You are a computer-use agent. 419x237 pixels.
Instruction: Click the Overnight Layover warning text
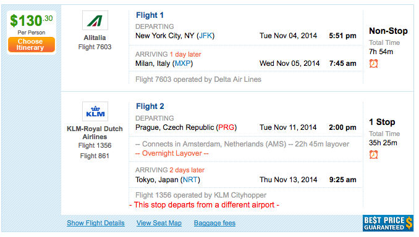click(172, 153)
